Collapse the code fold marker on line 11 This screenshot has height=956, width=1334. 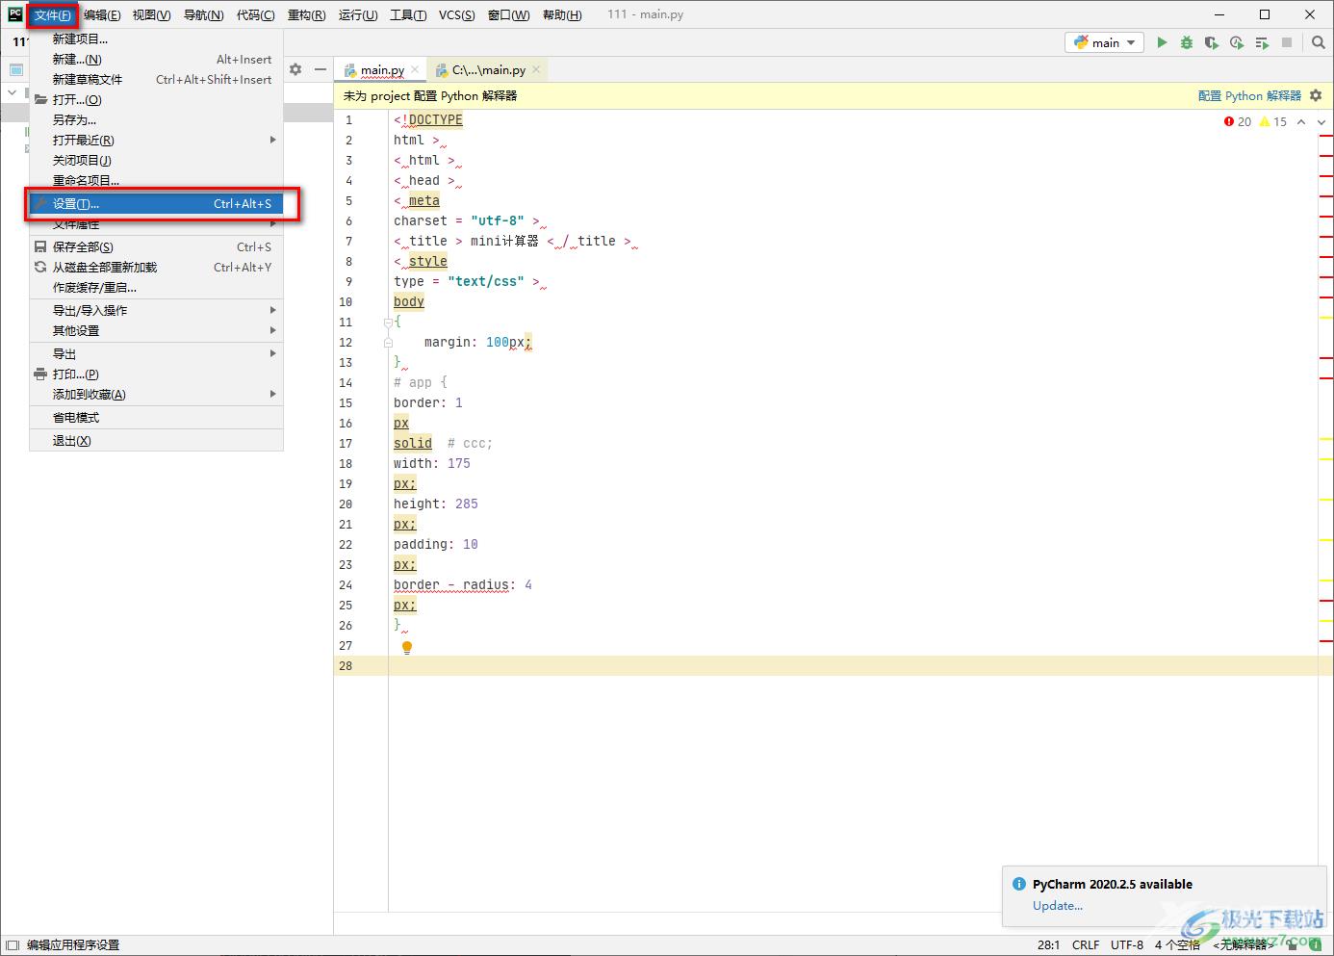[x=388, y=323]
